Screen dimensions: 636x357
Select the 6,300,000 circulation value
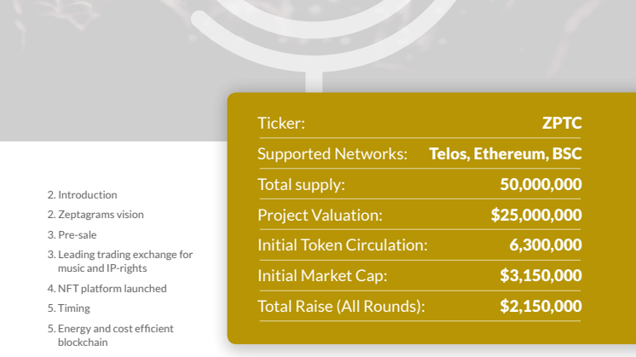546,245
